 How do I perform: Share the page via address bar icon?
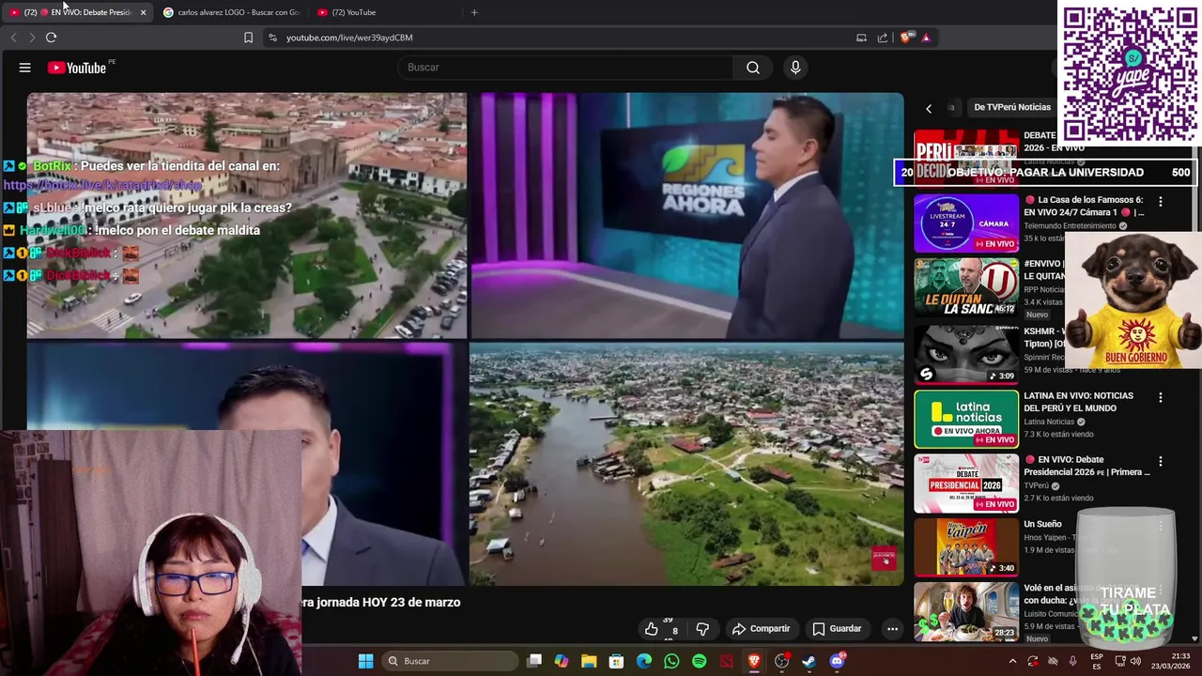pyautogui.click(x=883, y=38)
